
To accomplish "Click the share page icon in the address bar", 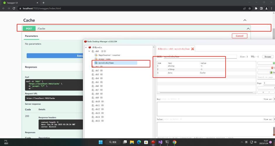I will pos(244,8).
